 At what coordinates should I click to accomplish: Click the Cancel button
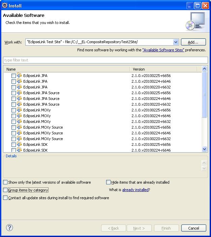(x=194, y=228)
